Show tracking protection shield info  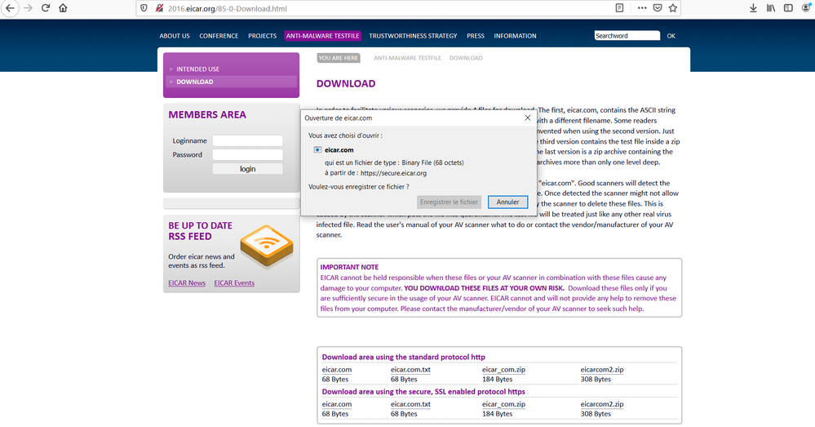144,8
